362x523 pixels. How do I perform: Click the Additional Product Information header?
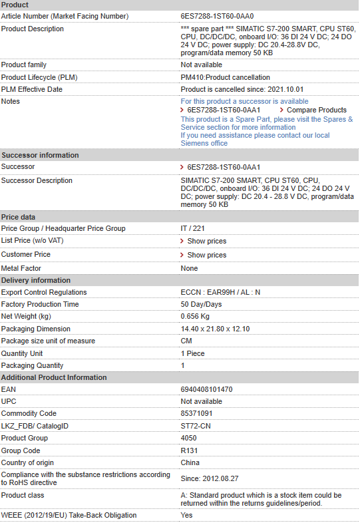(180, 377)
